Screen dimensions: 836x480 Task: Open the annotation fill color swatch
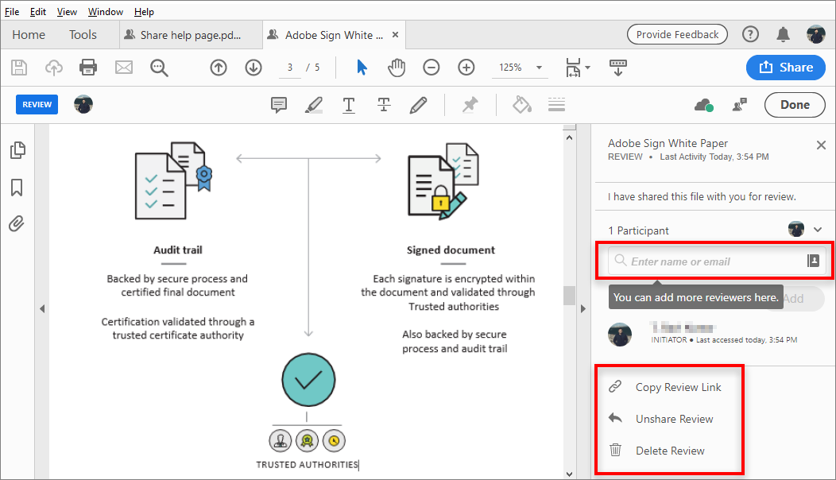tap(521, 104)
